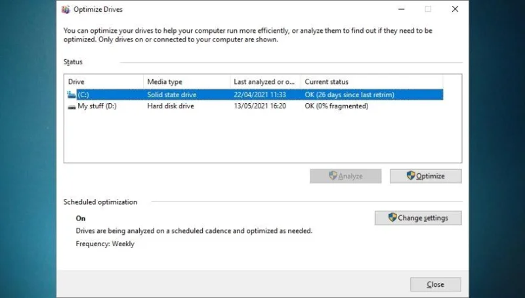Start optimization with the Optimize button
525x298 pixels.
425,176
